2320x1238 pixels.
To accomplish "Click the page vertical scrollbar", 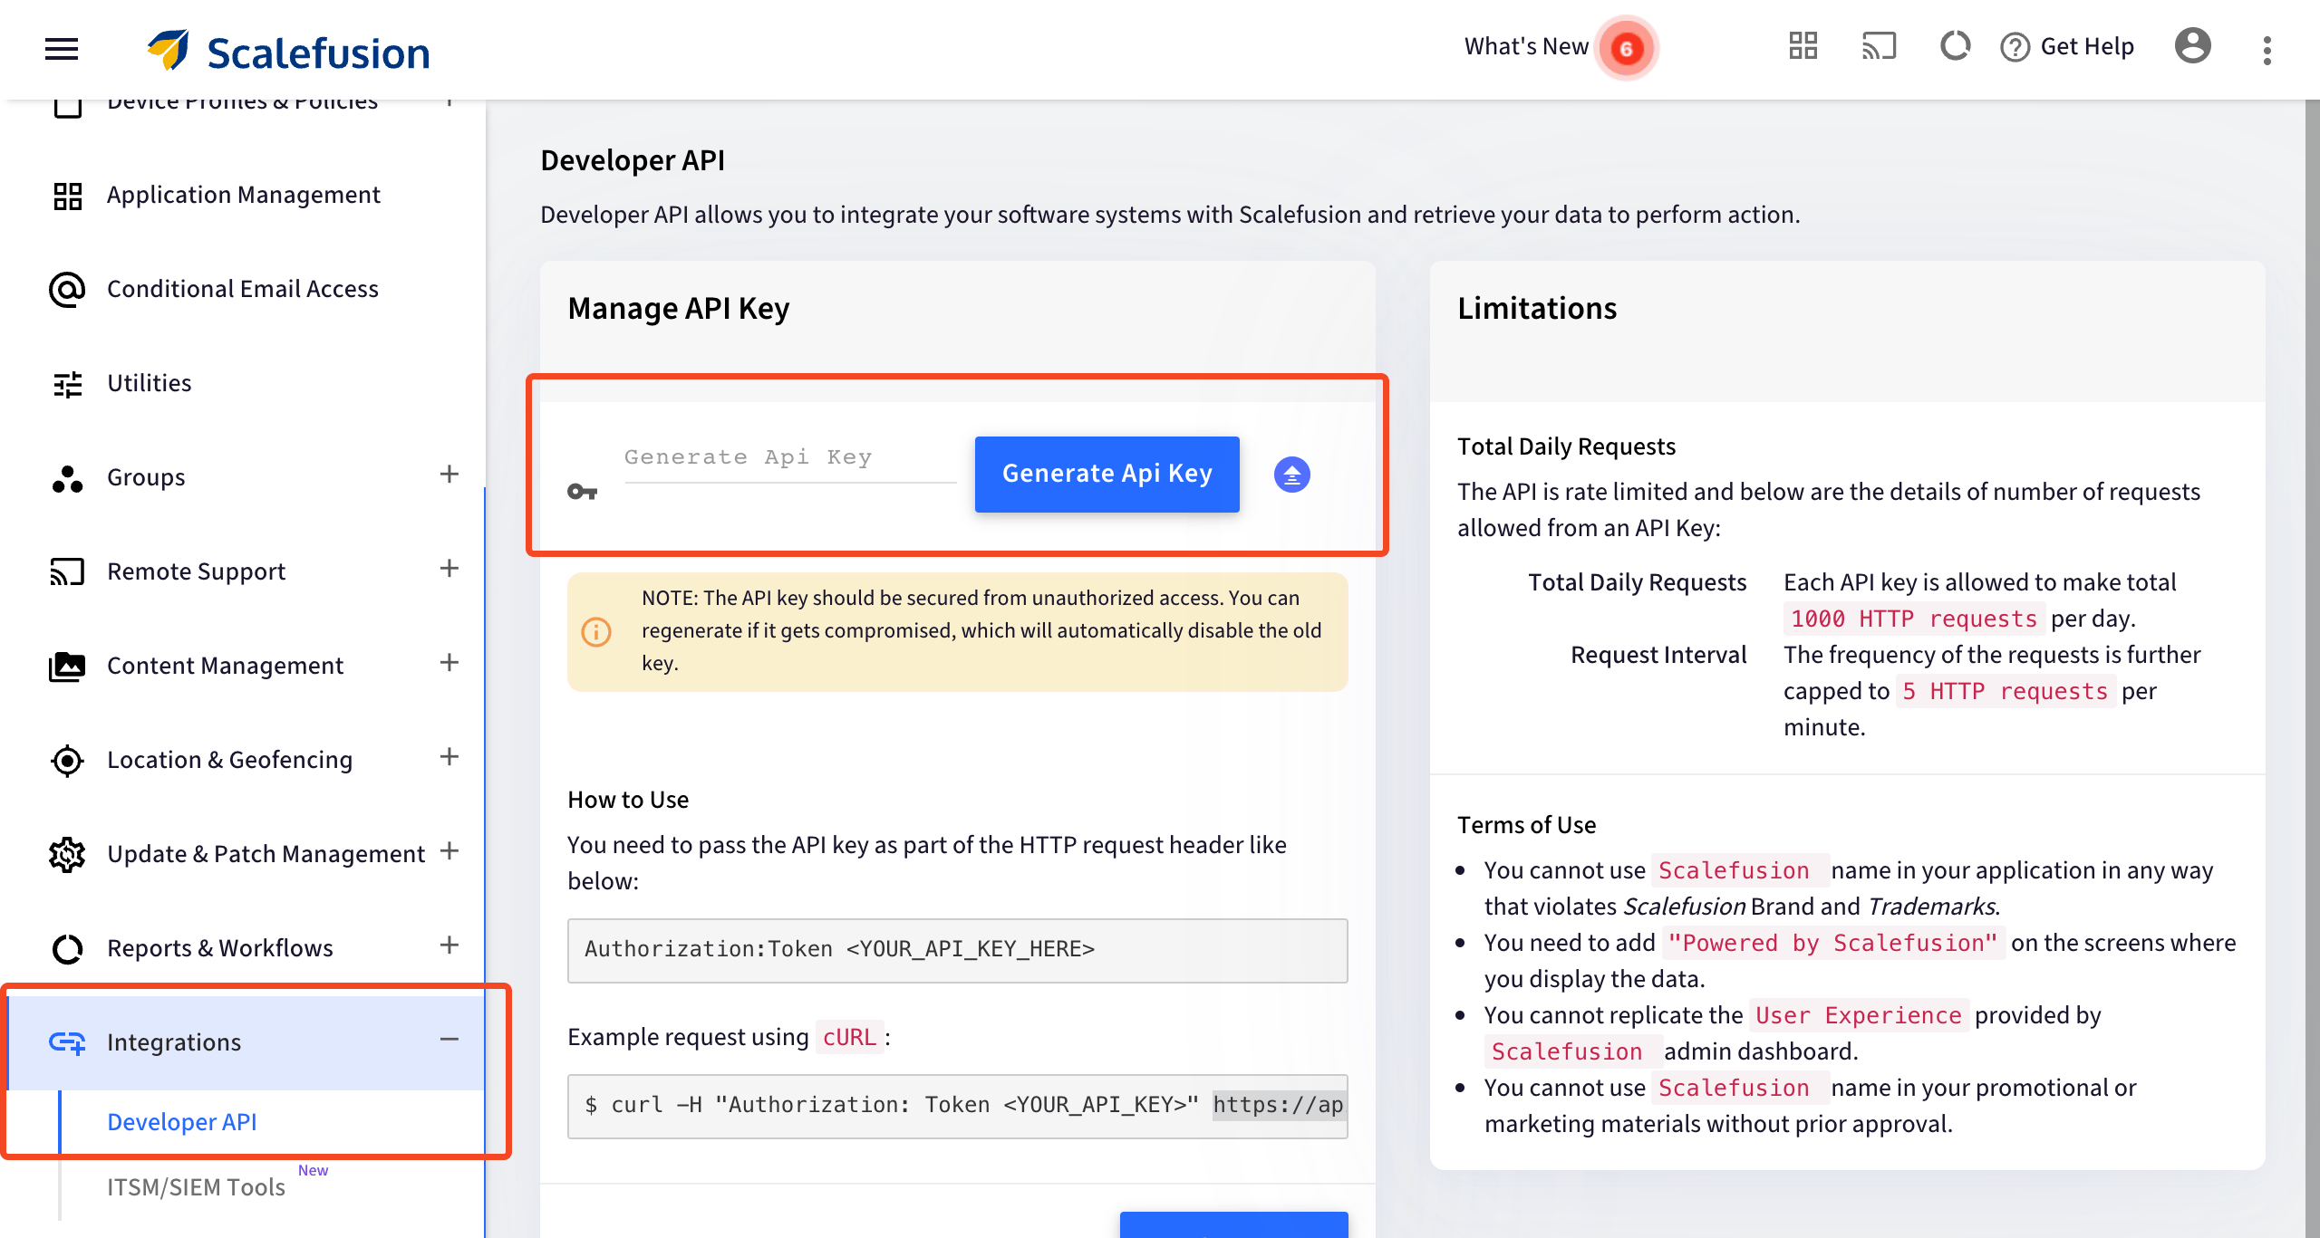I will 2312,668.
